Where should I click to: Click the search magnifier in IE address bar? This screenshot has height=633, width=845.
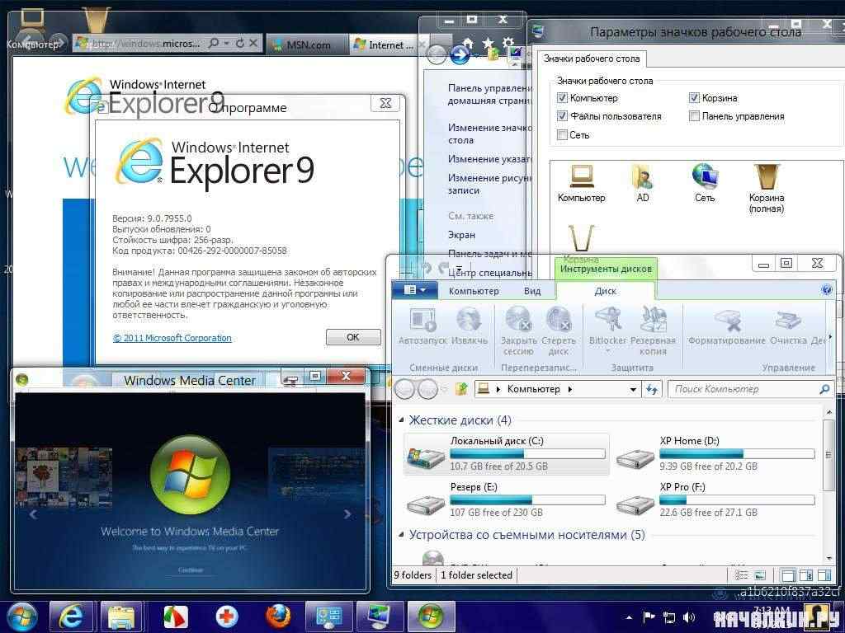(214, 43)
